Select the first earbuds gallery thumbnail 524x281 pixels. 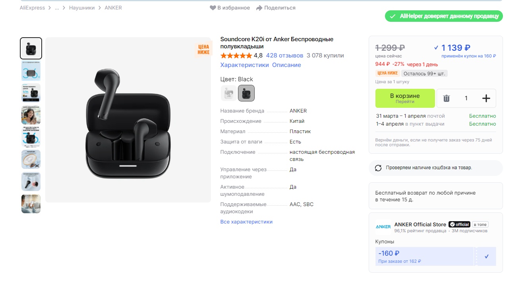[x=31, y=48]
